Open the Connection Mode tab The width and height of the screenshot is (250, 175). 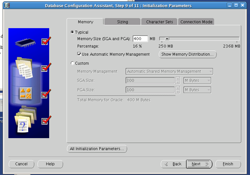click(x=196, y=22)
